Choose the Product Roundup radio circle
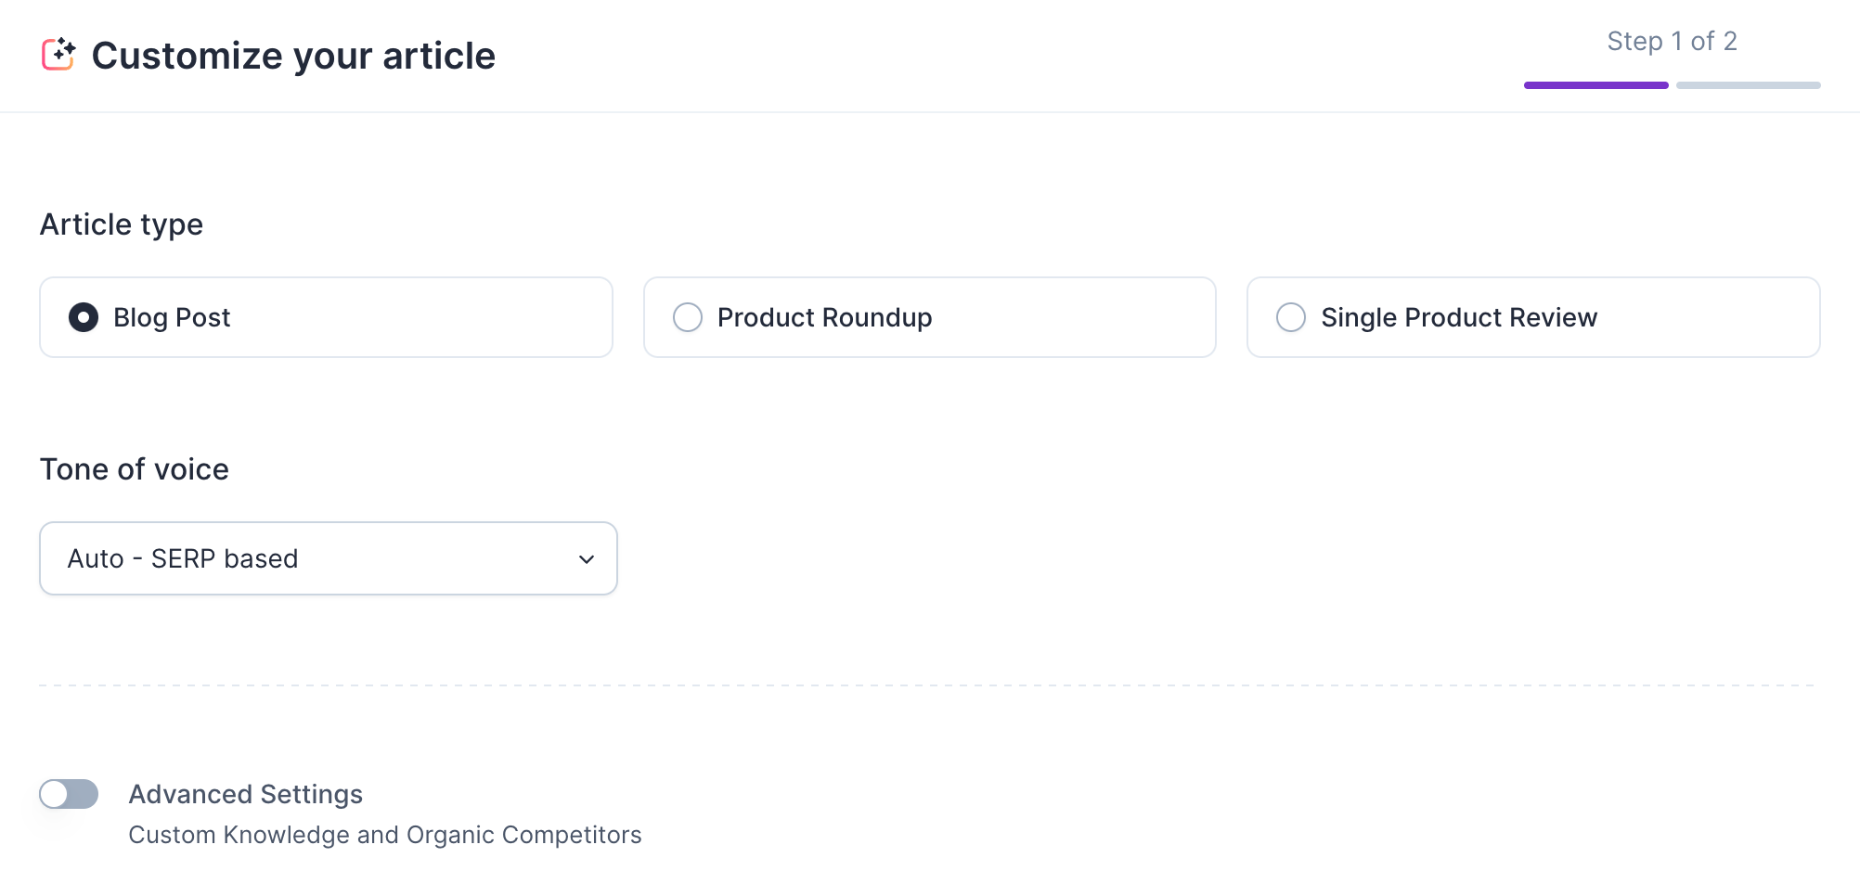The image size is (1860, 896). pos(688,317)
